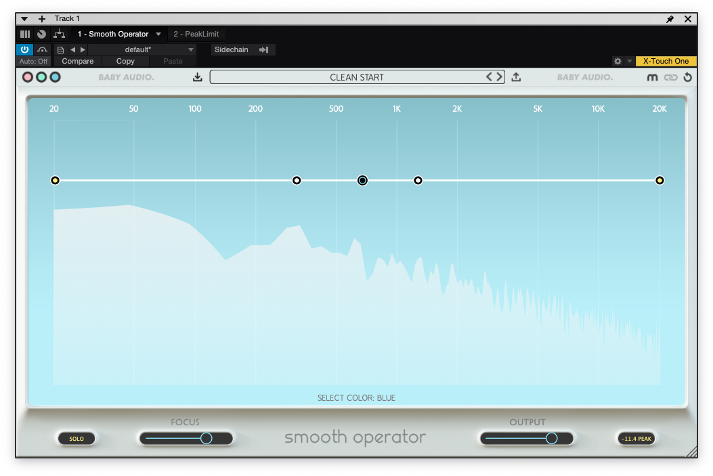The height and width of the screenshot is (476, 713).
Task: Open the default* preset dropdown
Action: pos(144,49)
